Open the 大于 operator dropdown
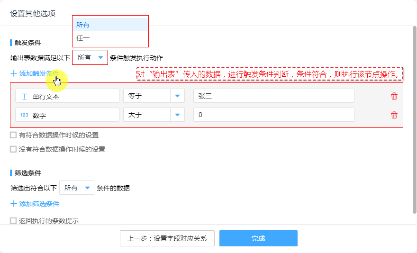Viewport: 417px width, 253px height. (177, 115)
